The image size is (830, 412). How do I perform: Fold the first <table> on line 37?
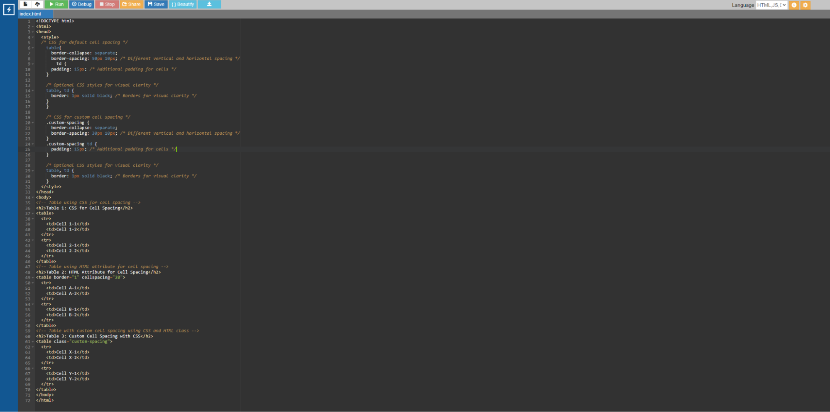[x=33, y=213]
